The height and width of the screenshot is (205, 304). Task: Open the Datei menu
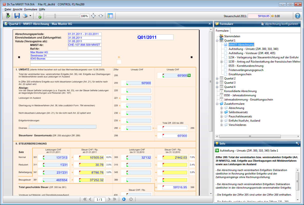click(8, 9)
